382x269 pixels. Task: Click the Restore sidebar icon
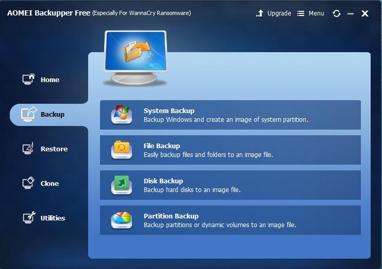[x=28, y=148]
